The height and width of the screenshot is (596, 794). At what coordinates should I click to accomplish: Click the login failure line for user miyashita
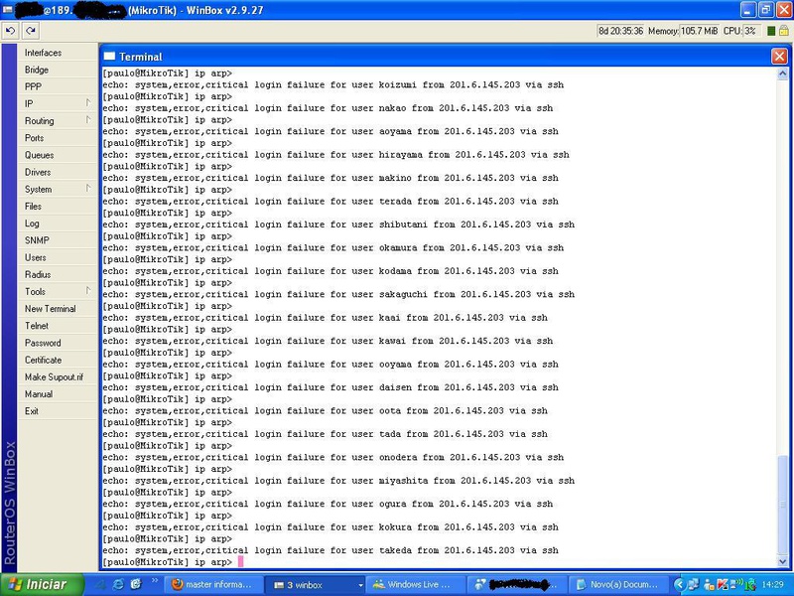(338, 481)
